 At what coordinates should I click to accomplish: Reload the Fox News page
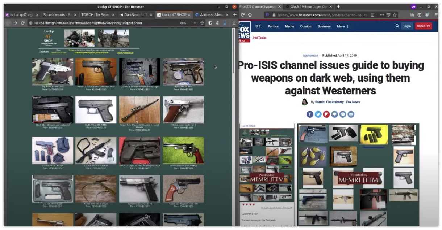[x=243, y=15]
